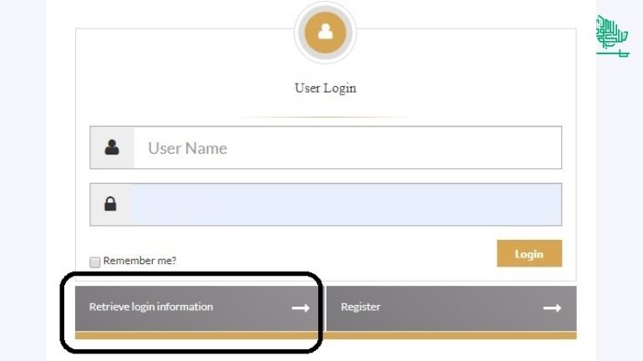Click the padlock icon beside password field
This screenshot has height=361, width=643.
[110, 203]
